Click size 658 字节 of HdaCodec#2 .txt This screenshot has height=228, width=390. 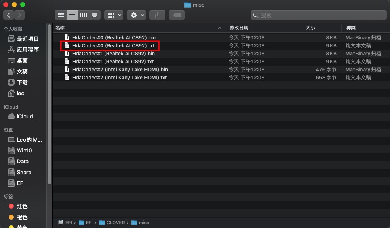(x=326, y=78)
